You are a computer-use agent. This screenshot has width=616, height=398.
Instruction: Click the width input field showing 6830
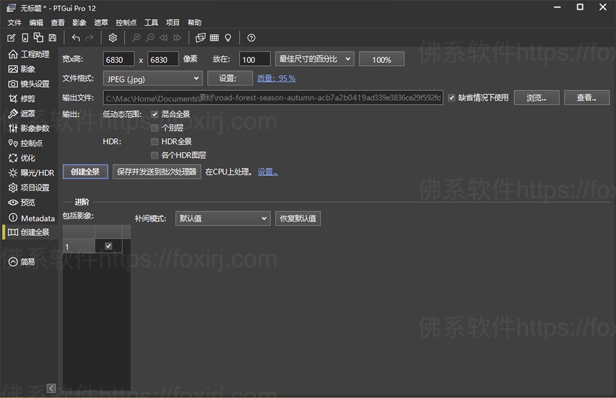(x=119, y=60)
